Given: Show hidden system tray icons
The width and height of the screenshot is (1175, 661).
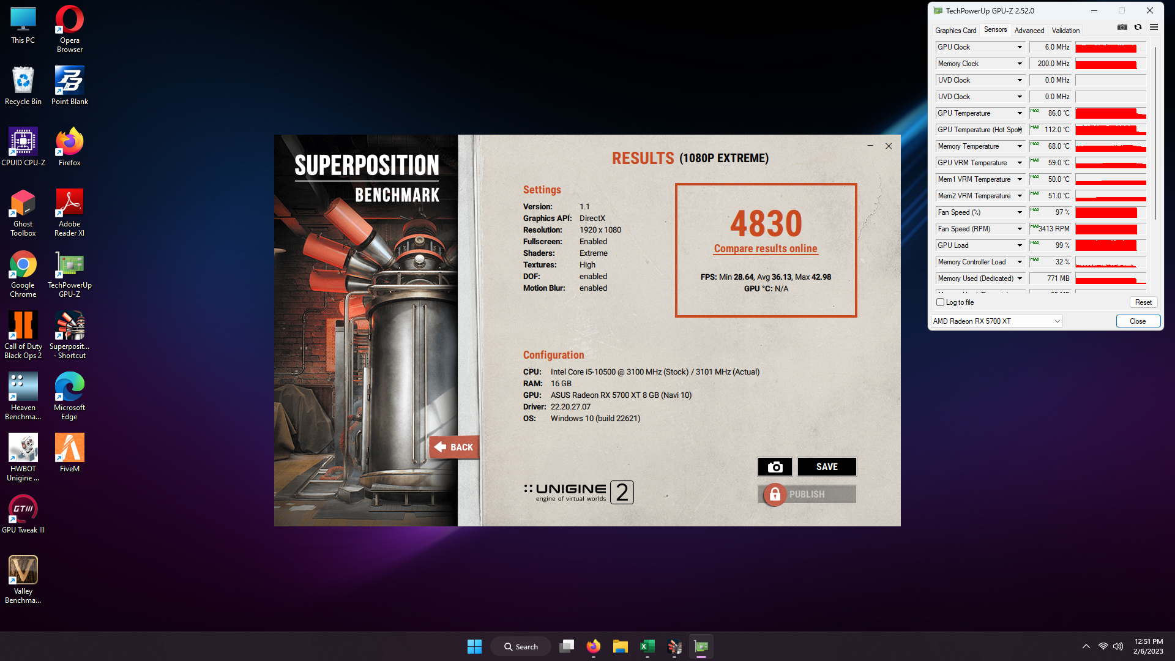Looking at the screenshot, I should (1086, 646).
